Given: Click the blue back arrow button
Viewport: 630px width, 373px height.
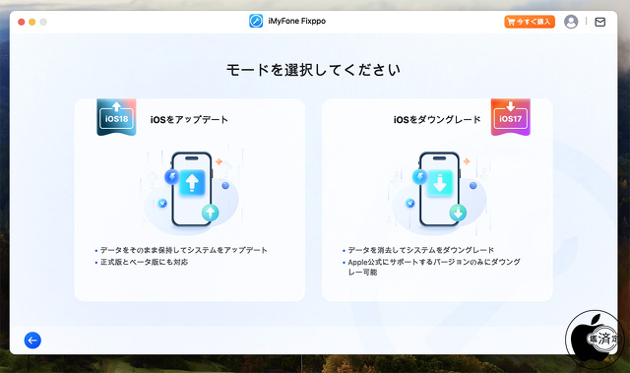Looking at the screenshot, I should (x=32, y=341).
